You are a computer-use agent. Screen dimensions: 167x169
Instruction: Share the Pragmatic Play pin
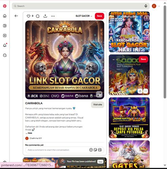click(x=140, y=91)
